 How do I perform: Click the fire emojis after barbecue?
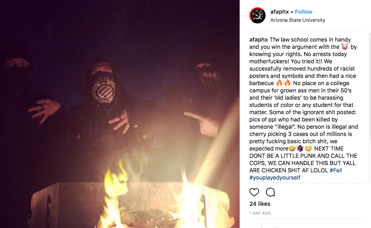(x=283, y=83)
